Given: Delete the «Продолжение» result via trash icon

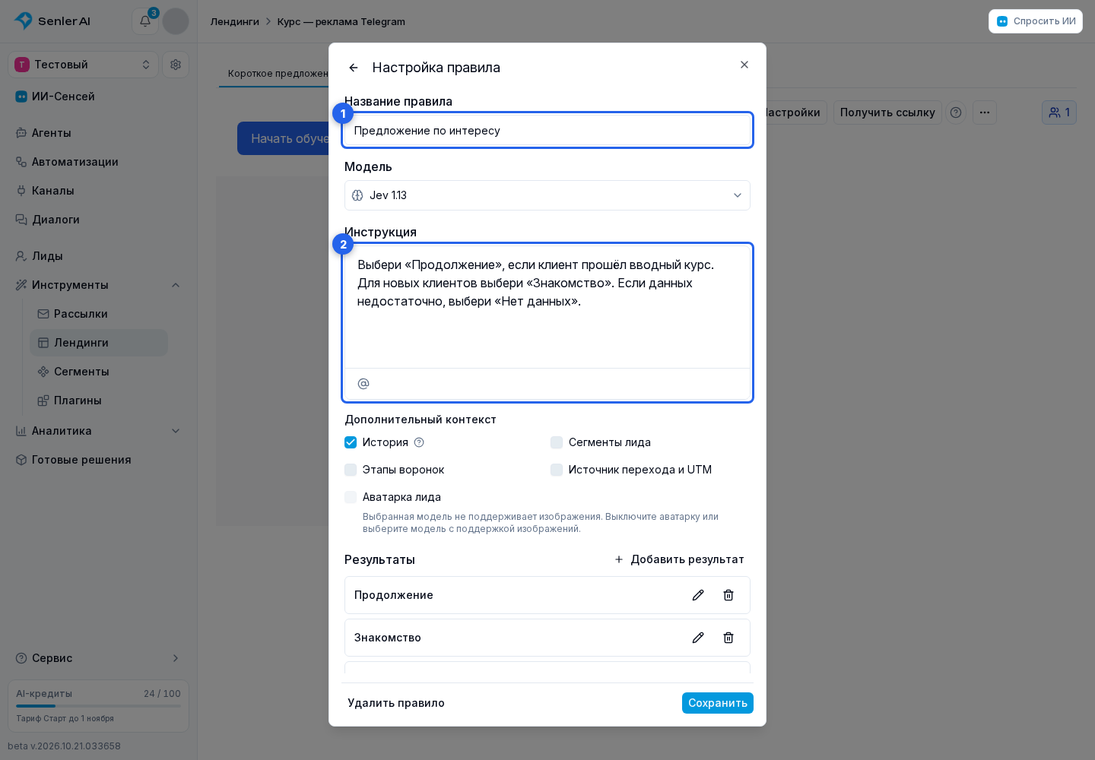Looking at the screenshot, I should pos(728,595).
